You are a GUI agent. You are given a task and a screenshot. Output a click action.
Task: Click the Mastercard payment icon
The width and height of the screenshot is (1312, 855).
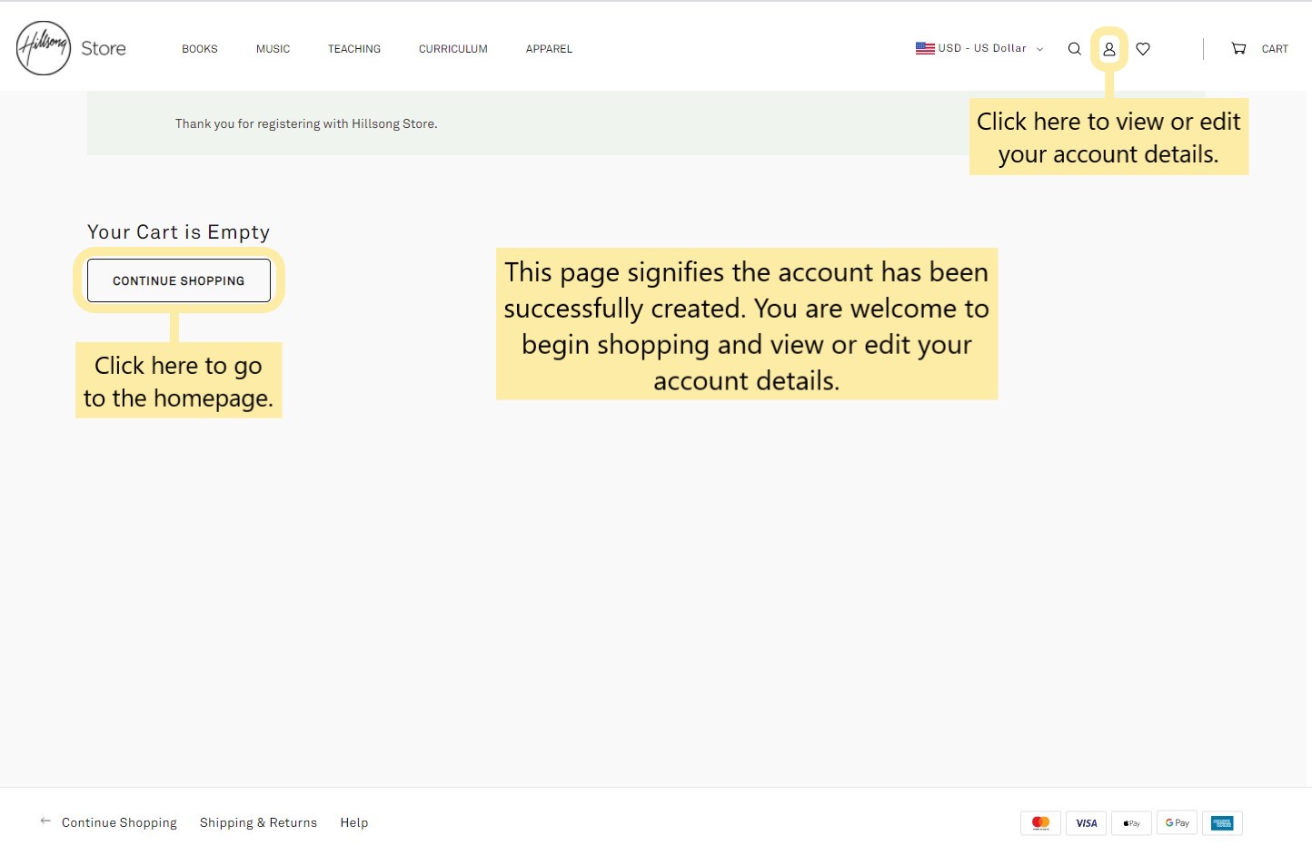click(1040, 823)
